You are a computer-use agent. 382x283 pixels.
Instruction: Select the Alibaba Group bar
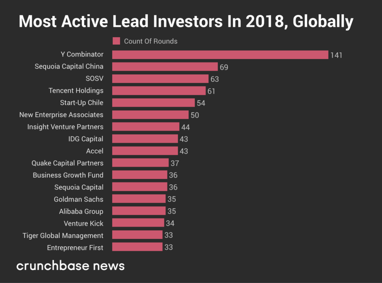pos(139,211)
